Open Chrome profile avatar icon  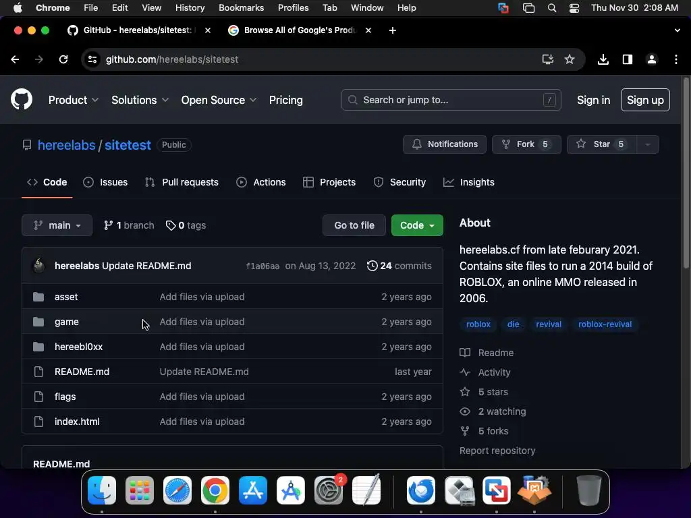652,59
